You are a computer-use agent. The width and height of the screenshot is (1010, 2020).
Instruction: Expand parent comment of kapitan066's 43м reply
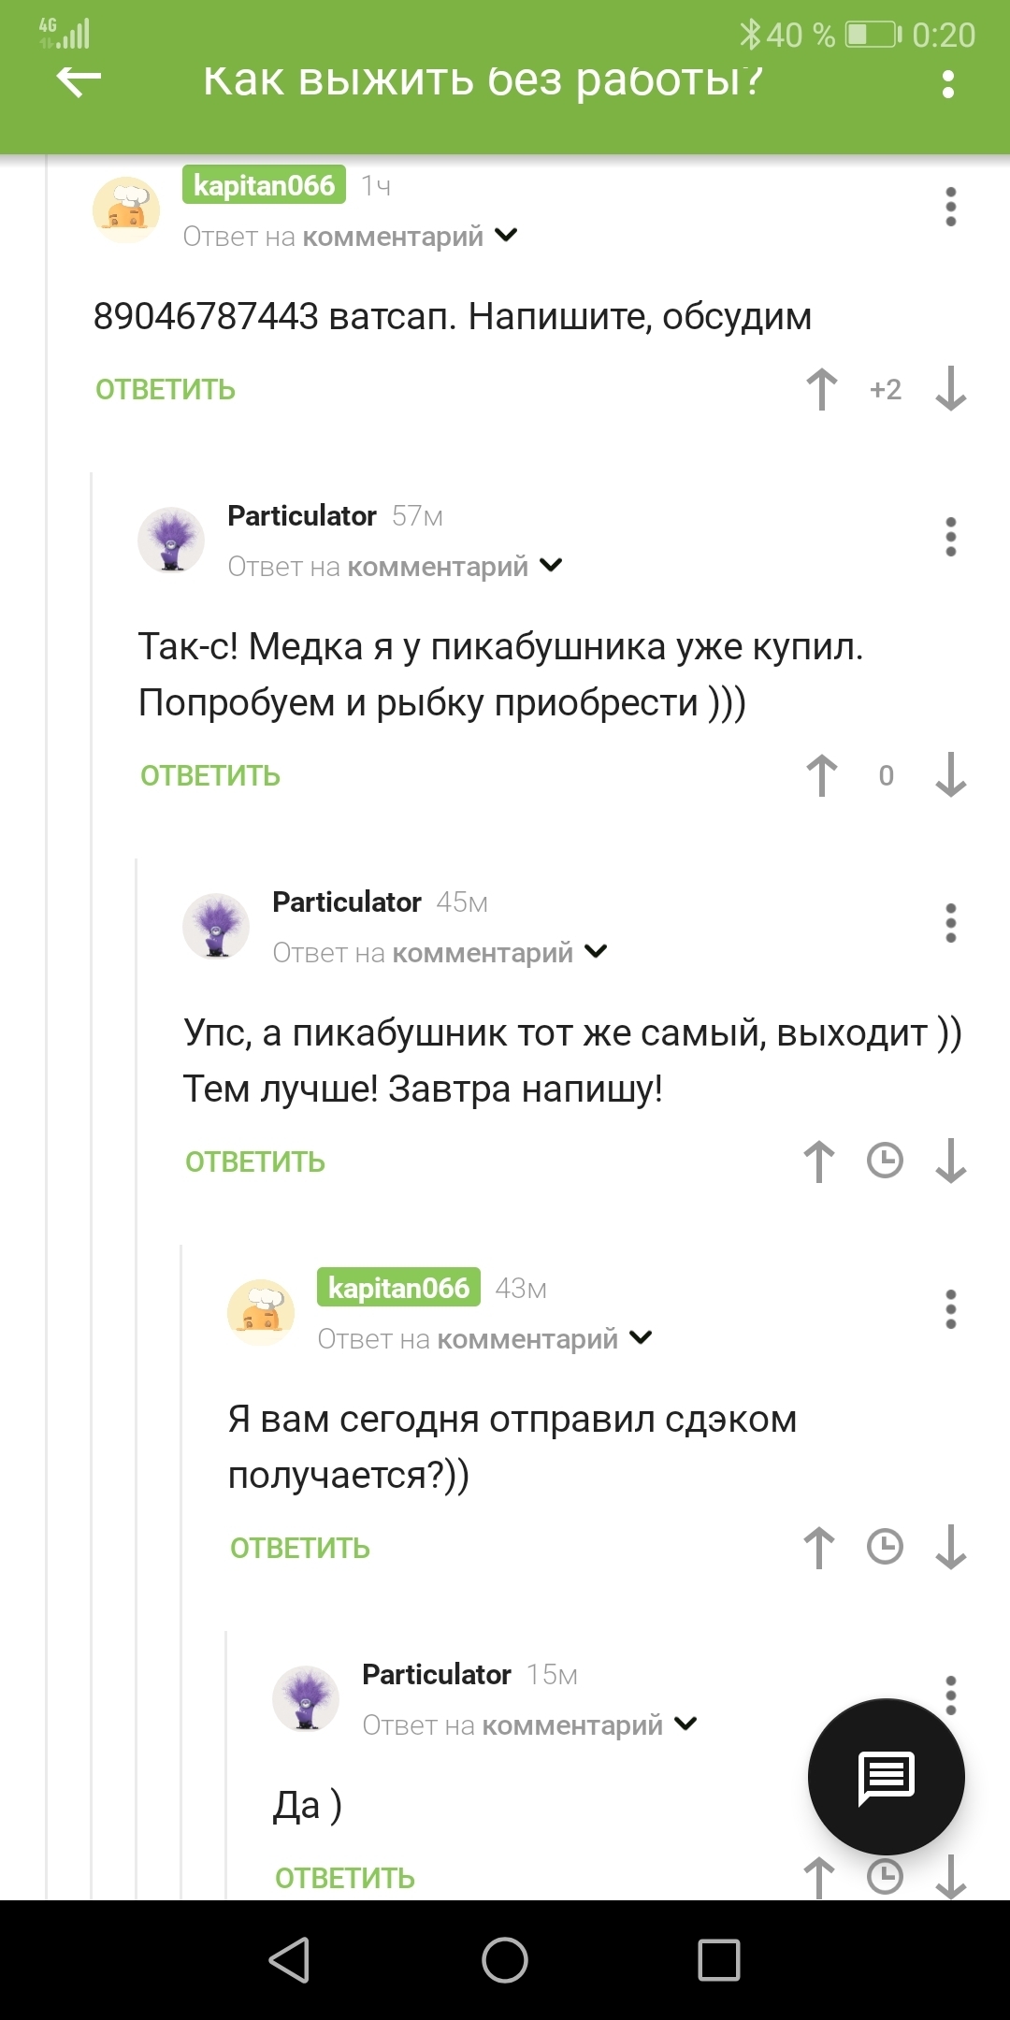coord(641,1338)
